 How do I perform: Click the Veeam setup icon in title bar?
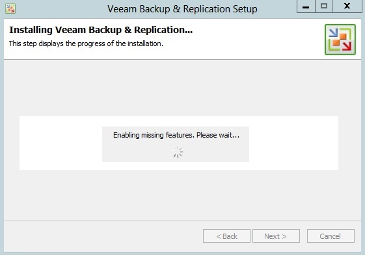pos(10,8)
